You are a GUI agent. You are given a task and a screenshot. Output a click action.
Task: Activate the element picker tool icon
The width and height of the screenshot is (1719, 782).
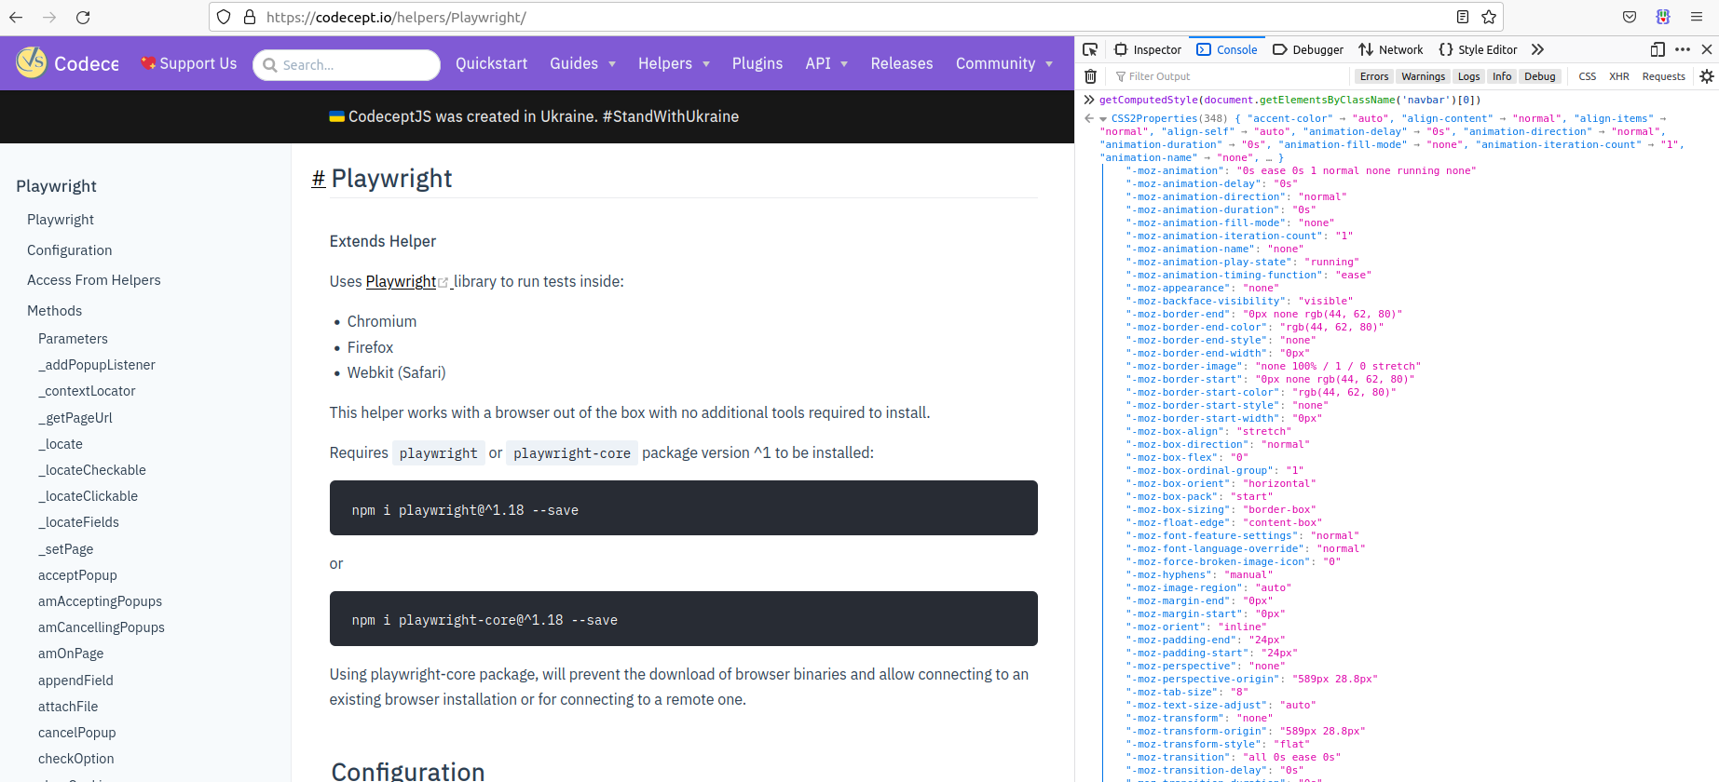click(x=1090, y=49)
